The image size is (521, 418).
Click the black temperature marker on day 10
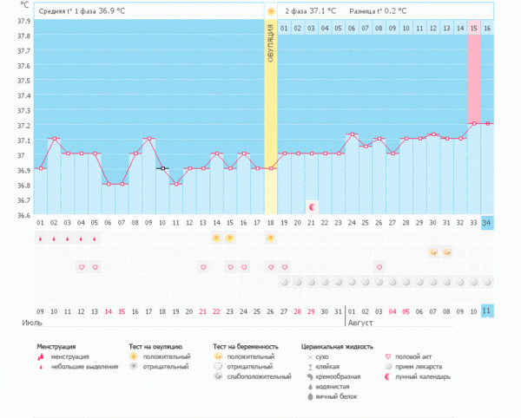tap(162, 168)
